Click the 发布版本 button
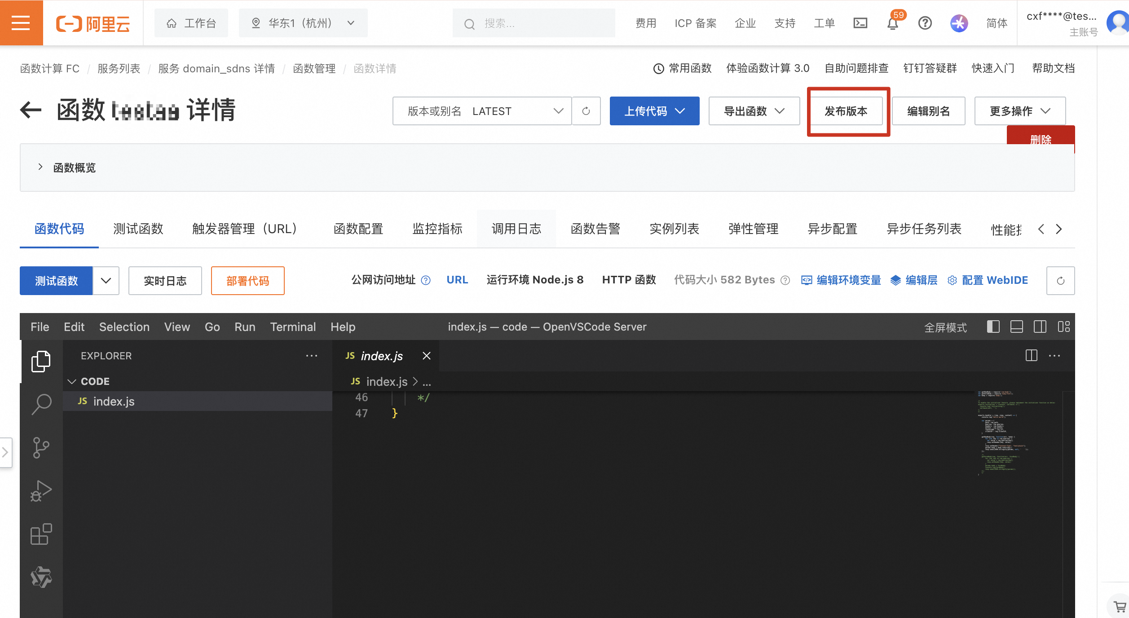 (847, 112)
